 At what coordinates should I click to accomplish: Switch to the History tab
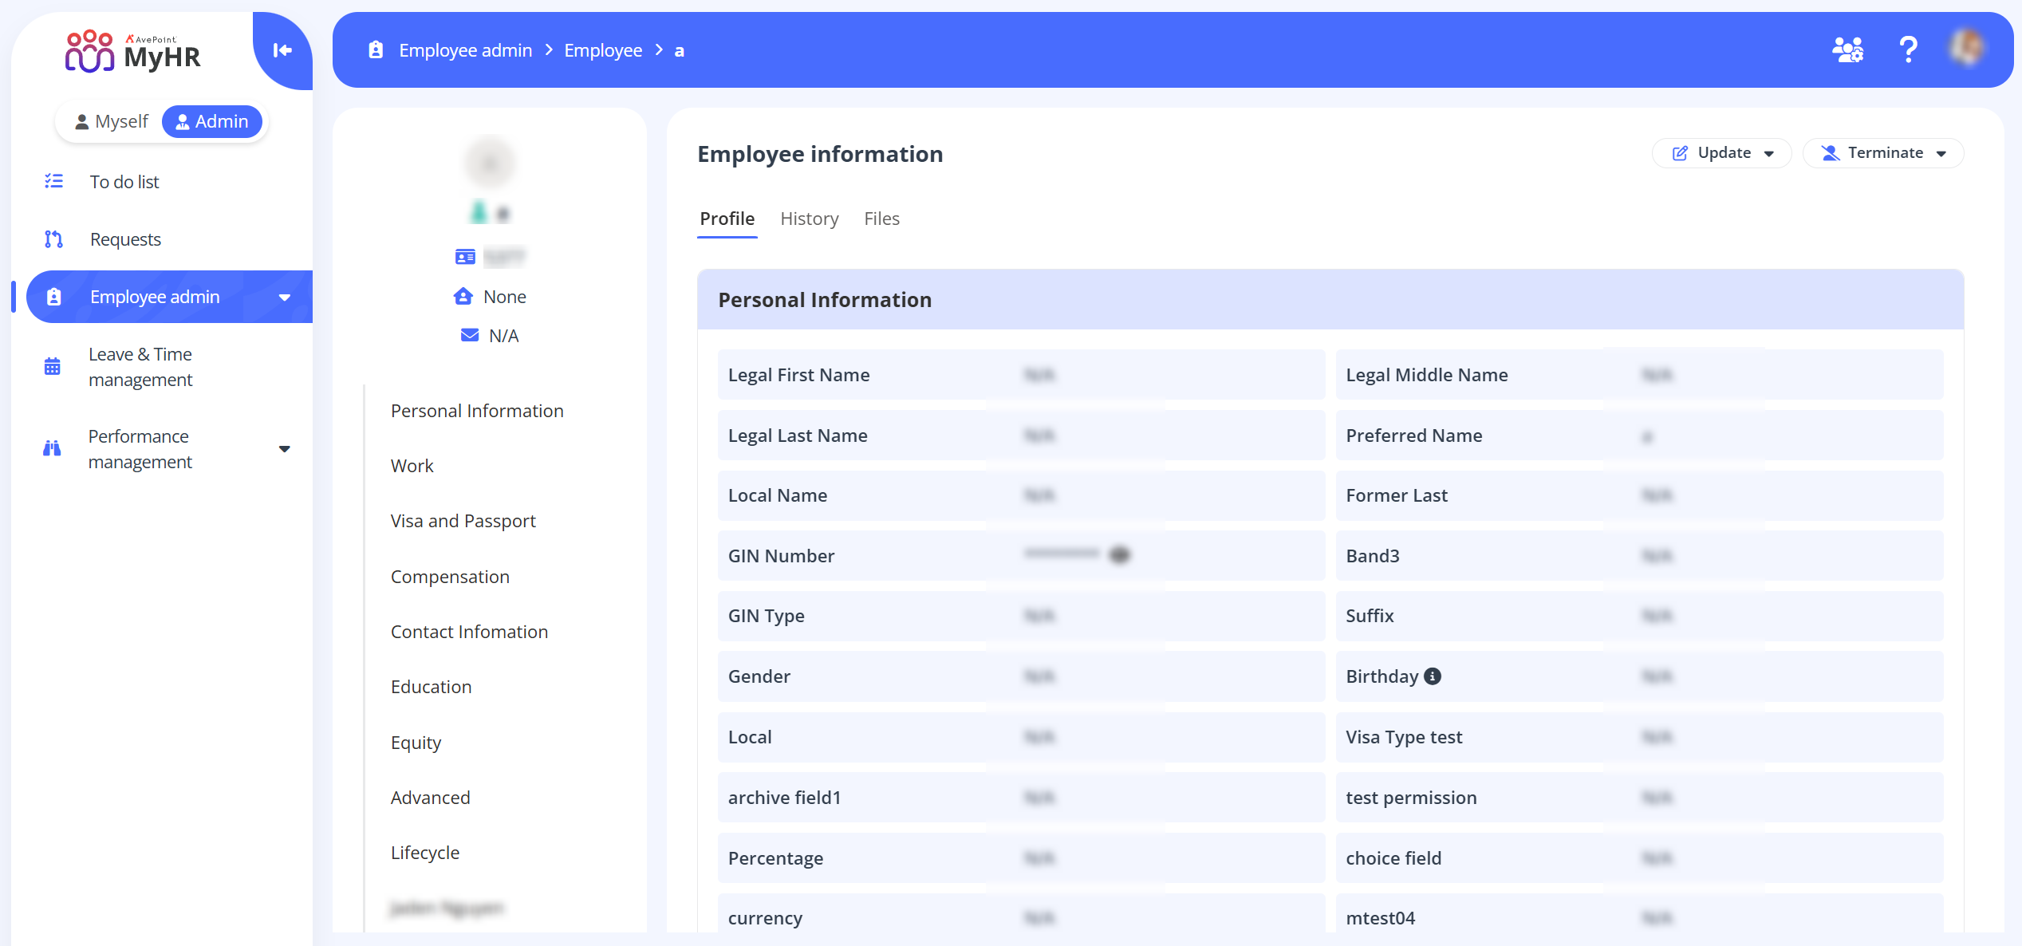(809, 219)
